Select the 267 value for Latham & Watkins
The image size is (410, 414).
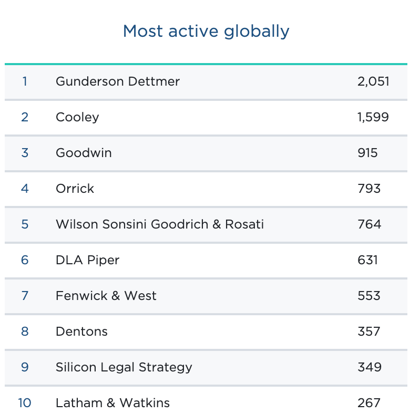(369, 403)
